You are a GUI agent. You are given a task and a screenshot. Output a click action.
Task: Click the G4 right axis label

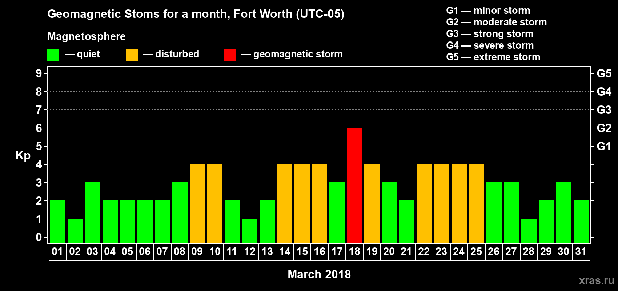[x=604, y=92]
